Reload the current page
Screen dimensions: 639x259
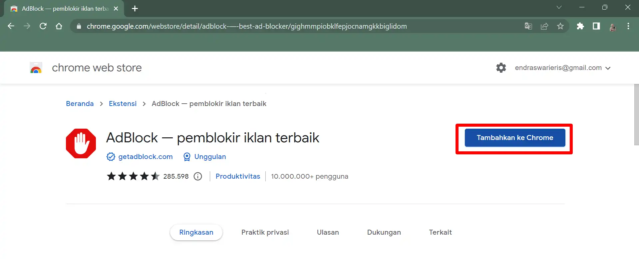(x=43, y=26)
